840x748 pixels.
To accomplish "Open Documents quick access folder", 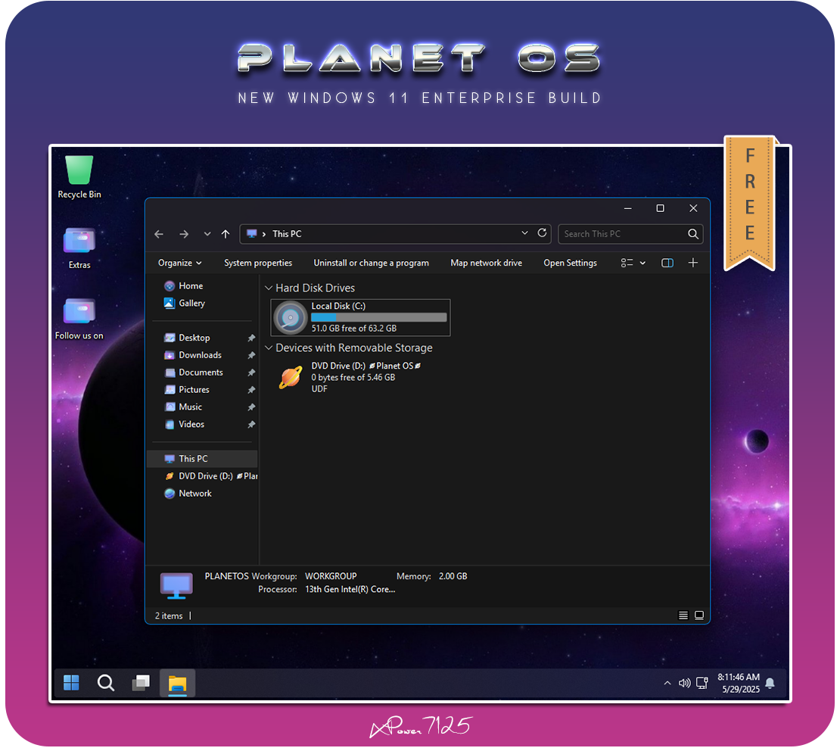I will coord(201,372).
